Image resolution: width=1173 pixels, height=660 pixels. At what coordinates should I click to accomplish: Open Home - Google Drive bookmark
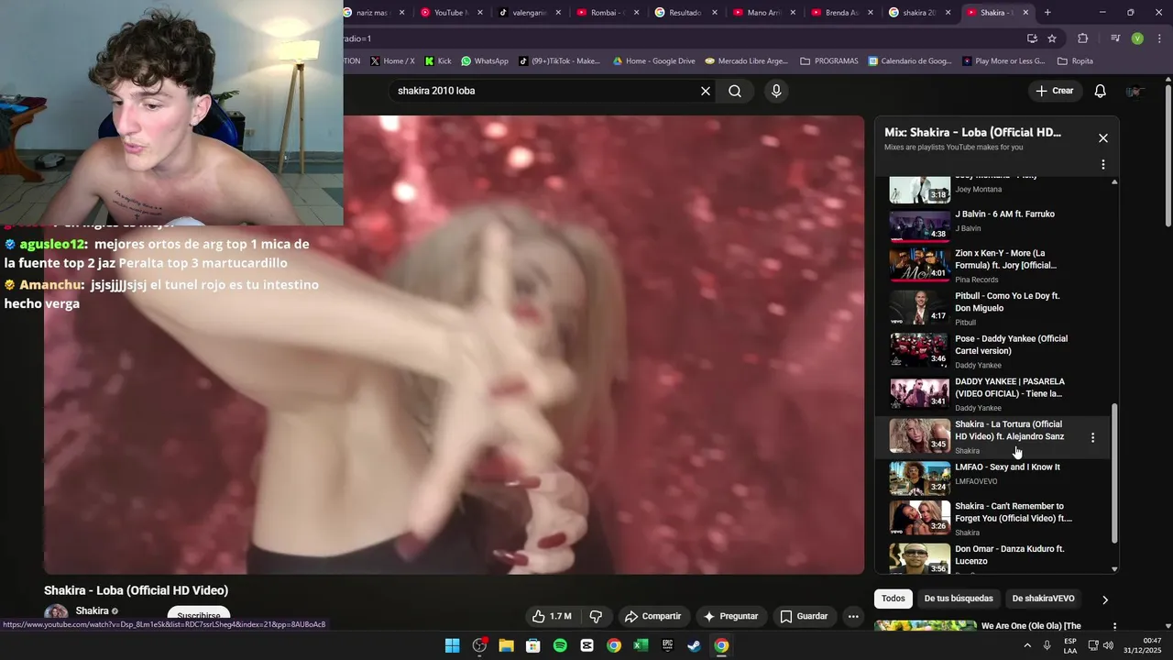654,61
